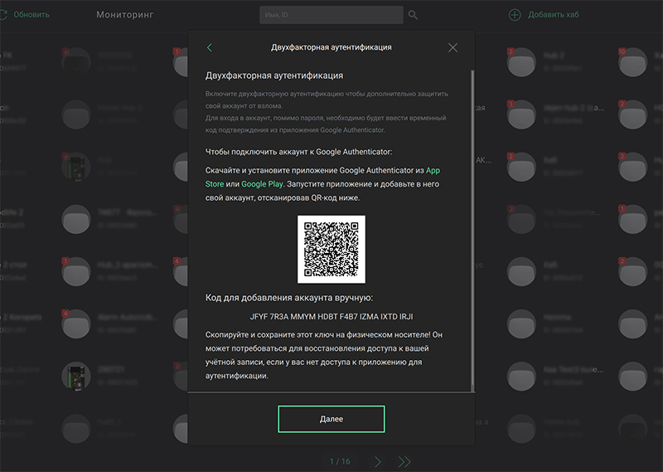Click the QR code image
The width and height of the screenshot is (663, 472).
(x=331, y=249)
